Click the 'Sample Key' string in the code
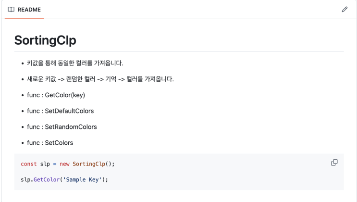357x202 pixels. [82, 179]
